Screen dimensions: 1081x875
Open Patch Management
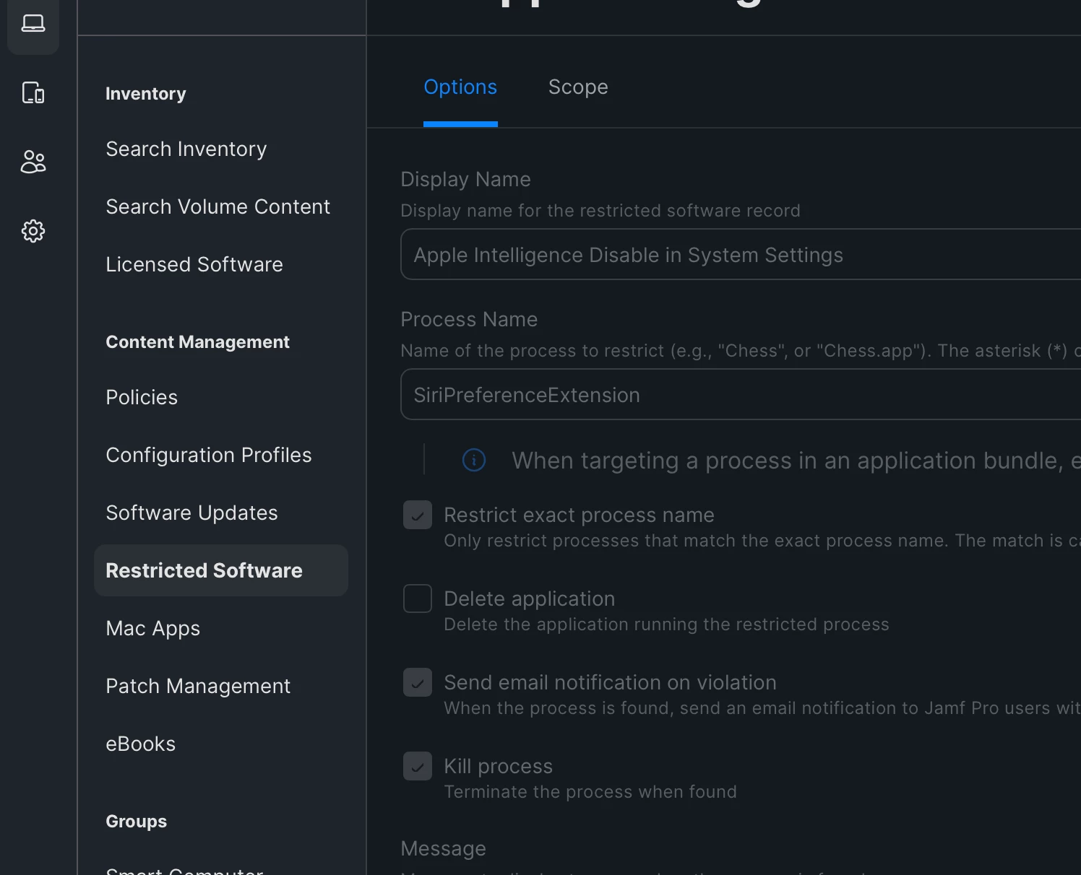(x=198, y=686)
